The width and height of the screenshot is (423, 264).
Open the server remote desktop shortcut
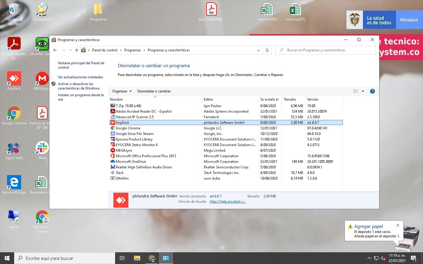click(x=14, y=219)
